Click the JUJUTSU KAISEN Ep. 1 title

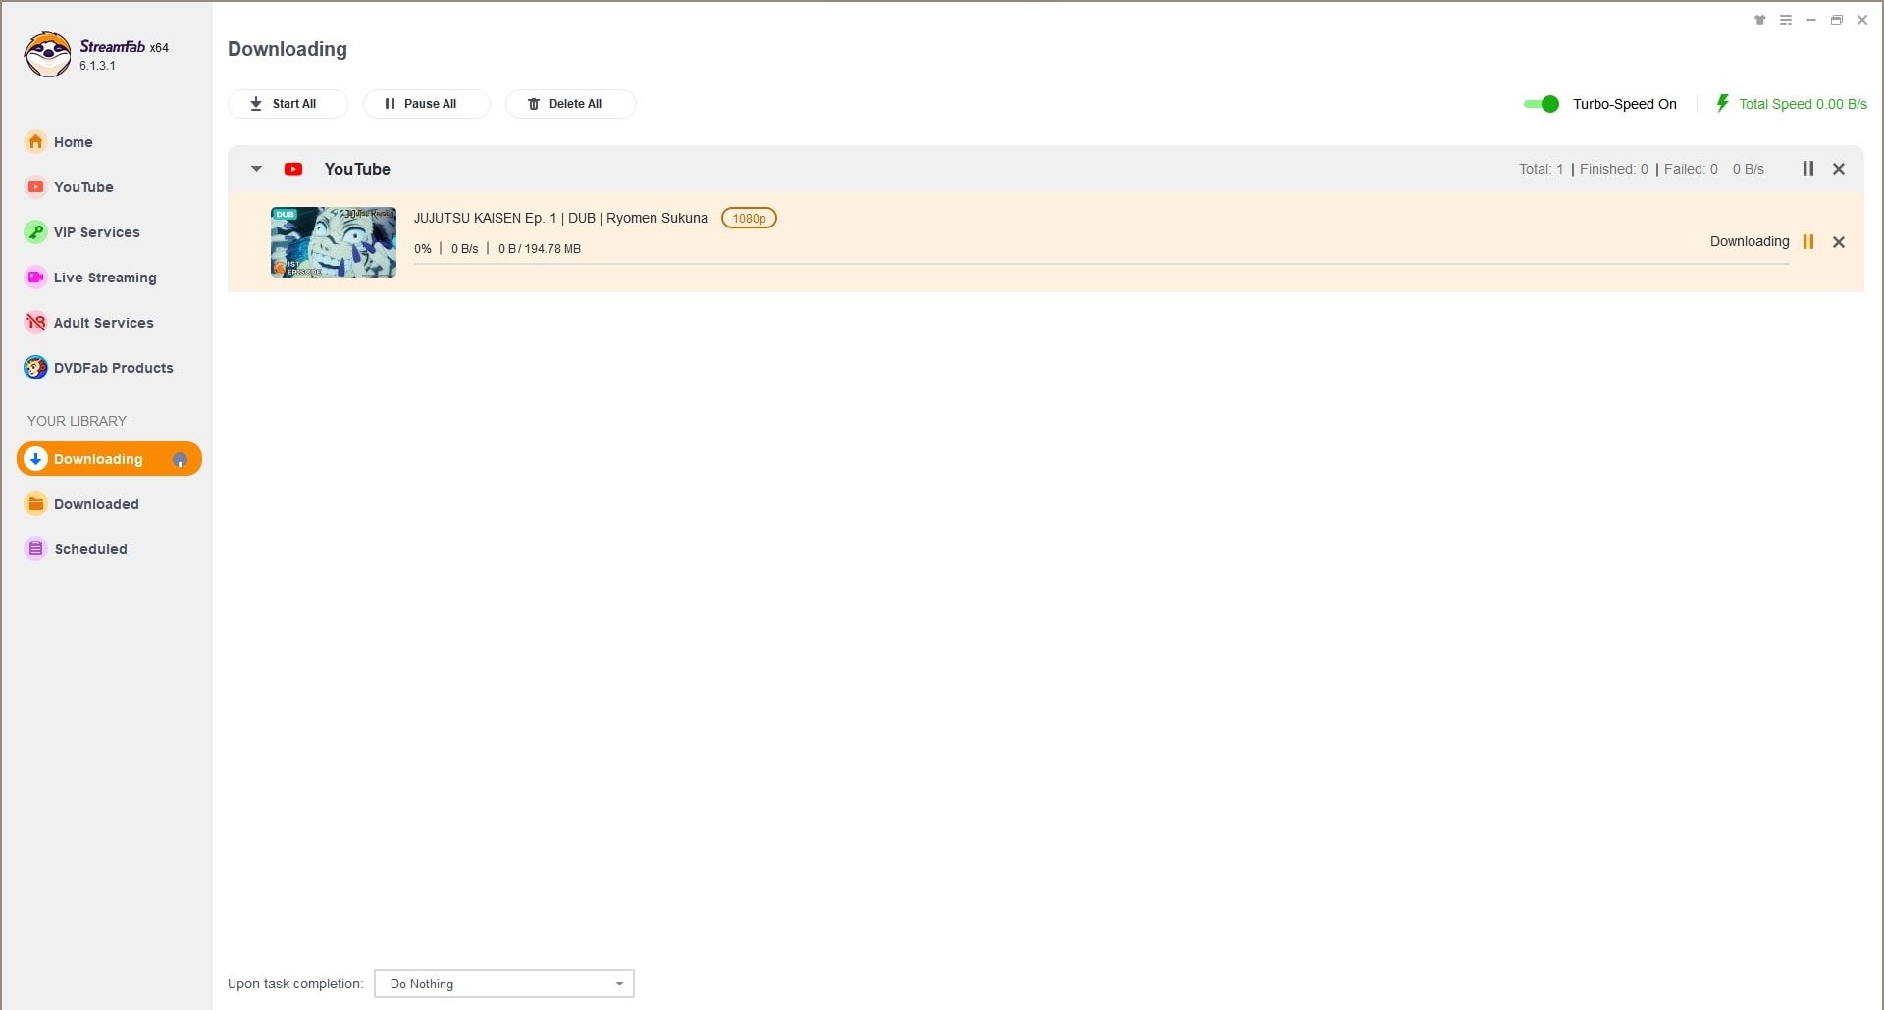tap(560, 218)
